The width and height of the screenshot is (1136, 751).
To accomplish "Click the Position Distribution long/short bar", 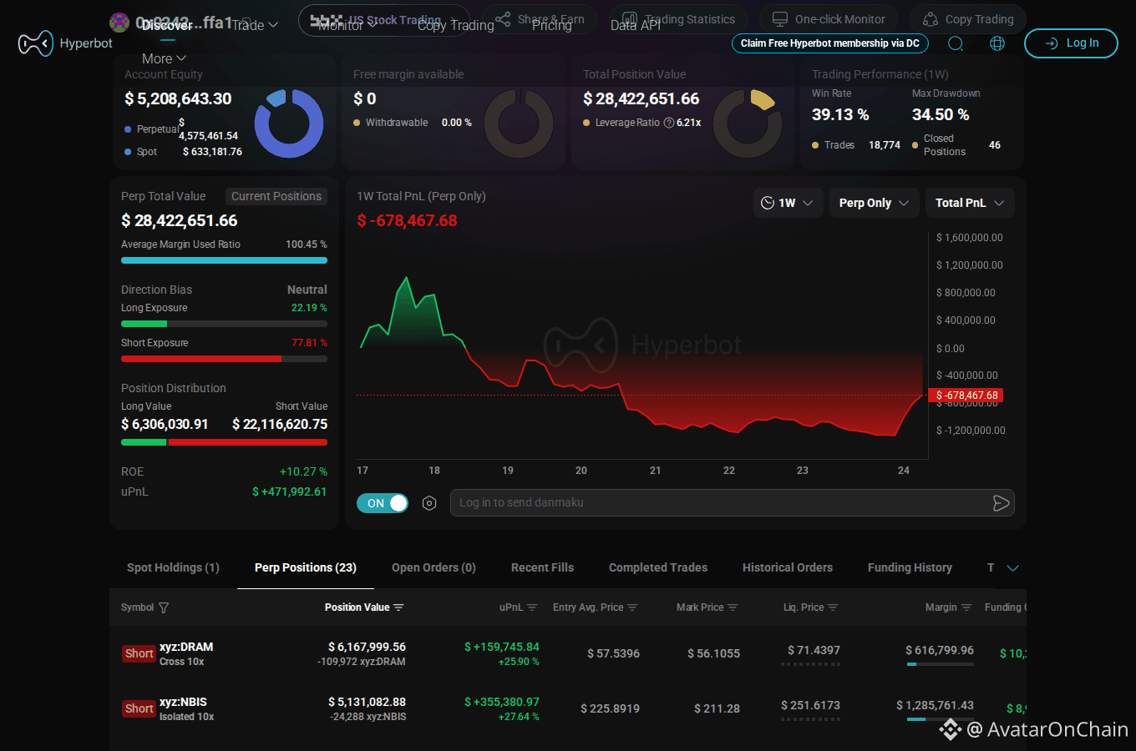I will pyautogui.click(x=224, y=442).
